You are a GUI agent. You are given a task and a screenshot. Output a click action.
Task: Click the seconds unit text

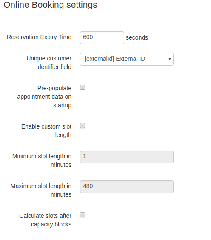[137, 37]
